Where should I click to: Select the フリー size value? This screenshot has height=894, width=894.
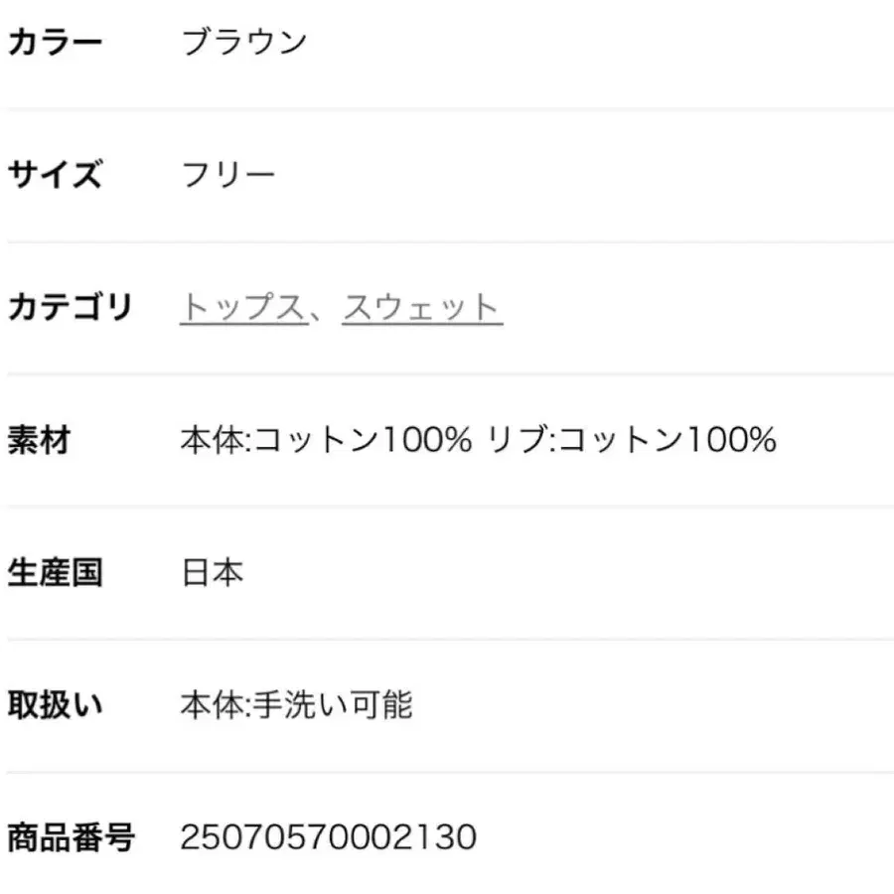point(227,176)
